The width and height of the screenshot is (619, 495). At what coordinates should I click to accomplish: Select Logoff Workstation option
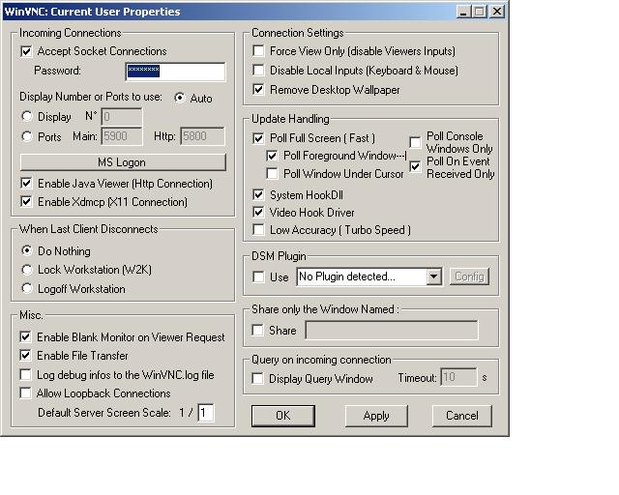tap(27, 288)
